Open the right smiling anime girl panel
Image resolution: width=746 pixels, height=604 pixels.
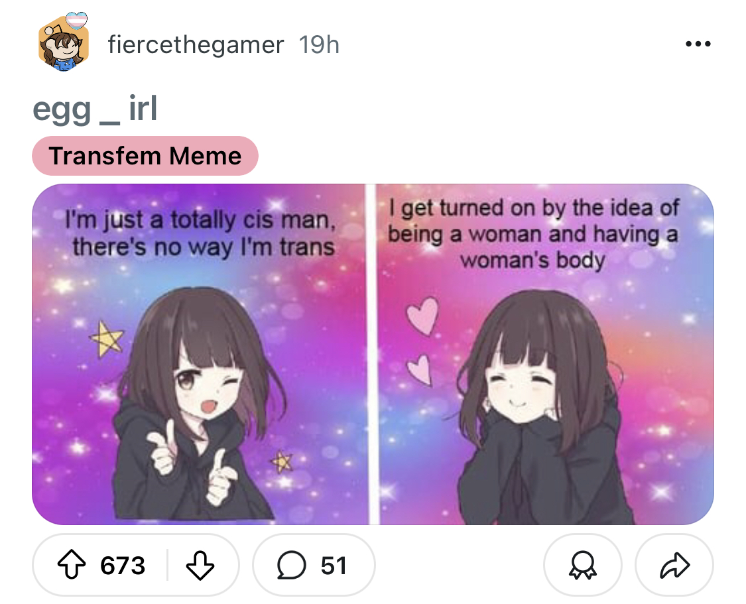click(545, 354)
